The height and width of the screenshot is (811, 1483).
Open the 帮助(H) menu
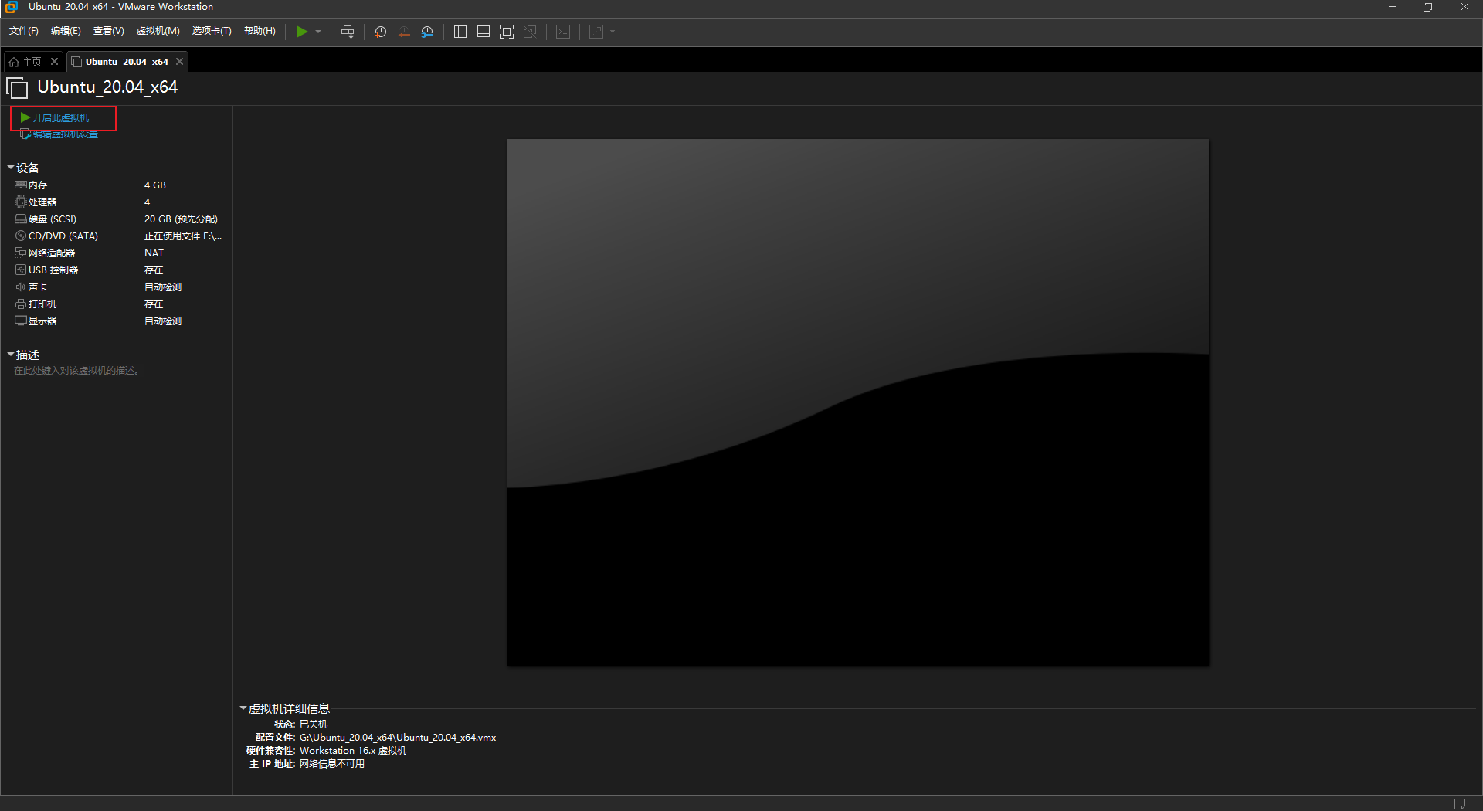[x=260, y=31]
